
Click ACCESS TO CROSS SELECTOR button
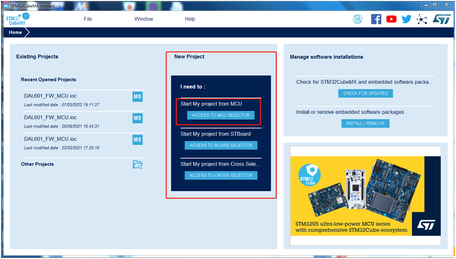pyautogui.click(x=221, y=175)
